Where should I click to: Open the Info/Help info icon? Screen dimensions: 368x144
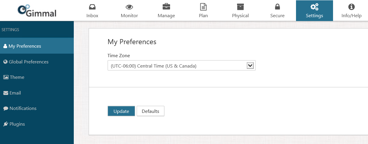coord(351,7)
